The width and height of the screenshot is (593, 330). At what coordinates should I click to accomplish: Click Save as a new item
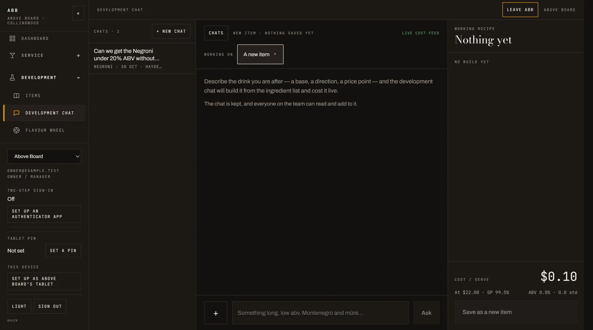click(x=516, y=312)
